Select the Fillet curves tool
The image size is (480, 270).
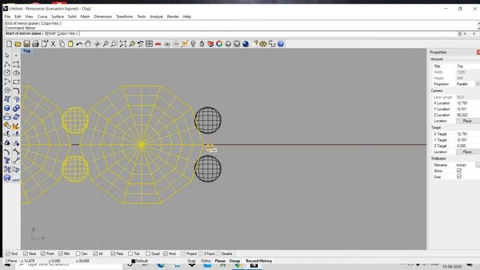tap(16, 91)
